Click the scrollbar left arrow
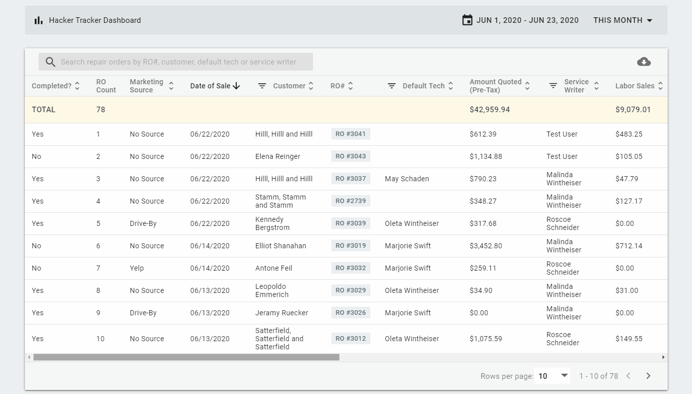This screenshot has width=692, height=394. click(x=29, y=357)
